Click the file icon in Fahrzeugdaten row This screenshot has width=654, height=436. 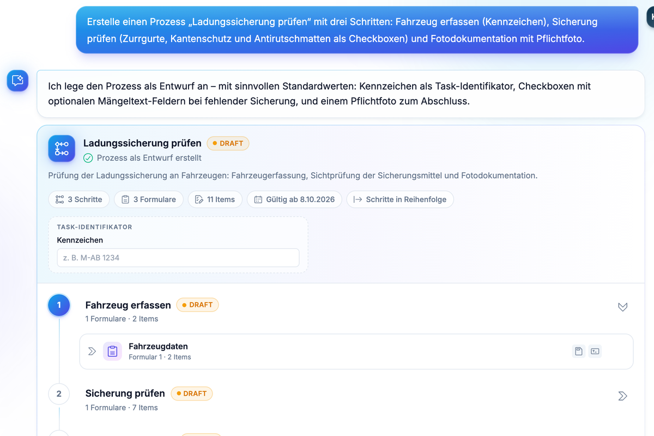[x=579, y=352]
